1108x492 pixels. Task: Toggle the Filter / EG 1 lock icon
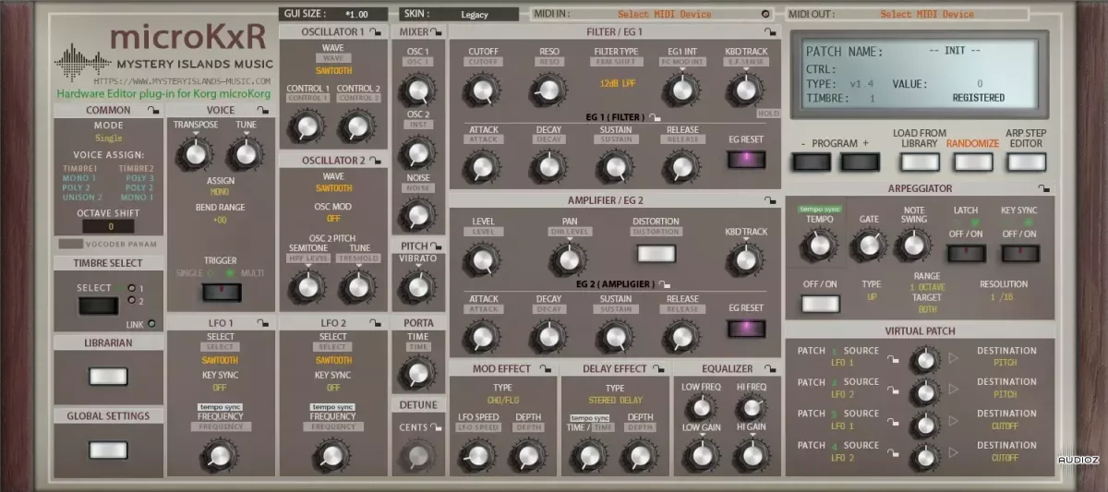(x=770, y=32)
